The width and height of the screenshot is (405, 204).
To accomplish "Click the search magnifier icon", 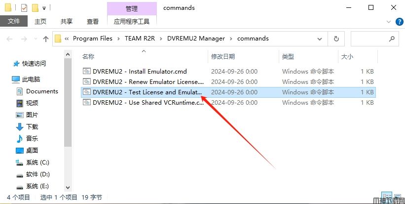I will click(x=392, y=39).
